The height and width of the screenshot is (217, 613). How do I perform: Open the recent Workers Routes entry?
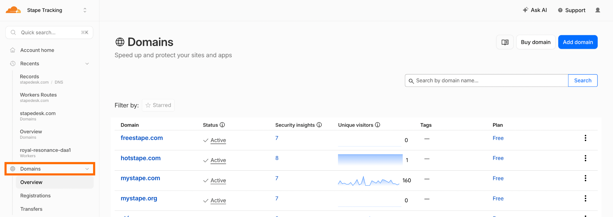click(38, 97)
